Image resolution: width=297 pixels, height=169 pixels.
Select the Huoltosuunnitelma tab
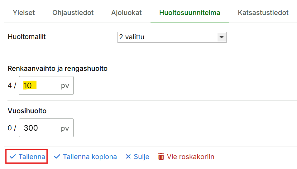tap(189, 13)
